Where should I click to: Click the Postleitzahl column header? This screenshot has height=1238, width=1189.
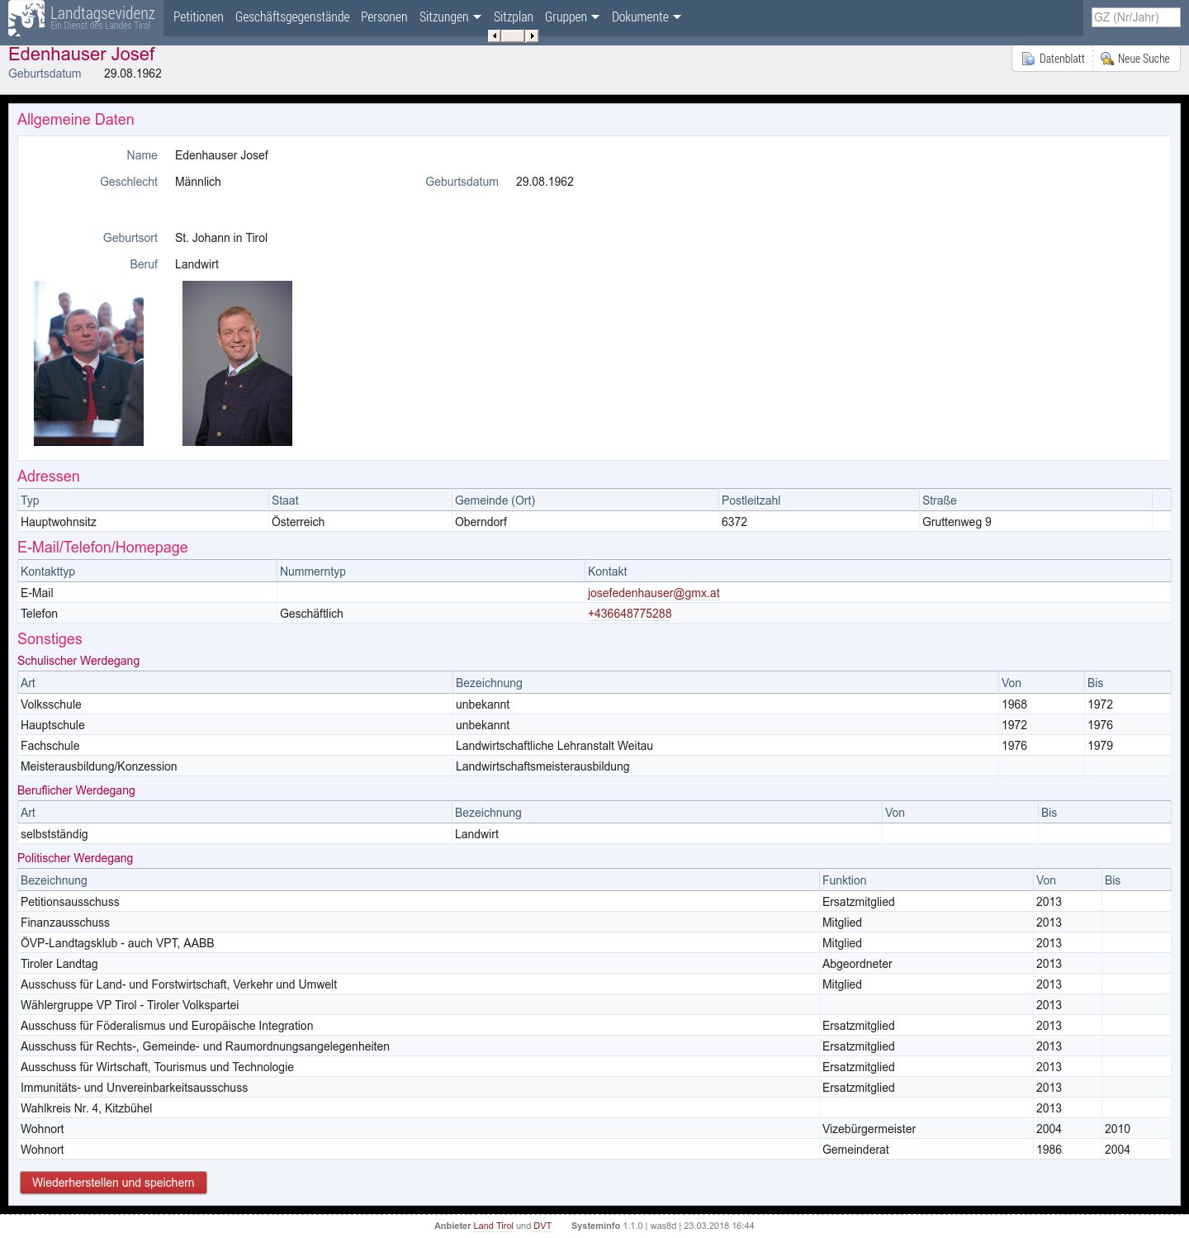pos(818,500)
